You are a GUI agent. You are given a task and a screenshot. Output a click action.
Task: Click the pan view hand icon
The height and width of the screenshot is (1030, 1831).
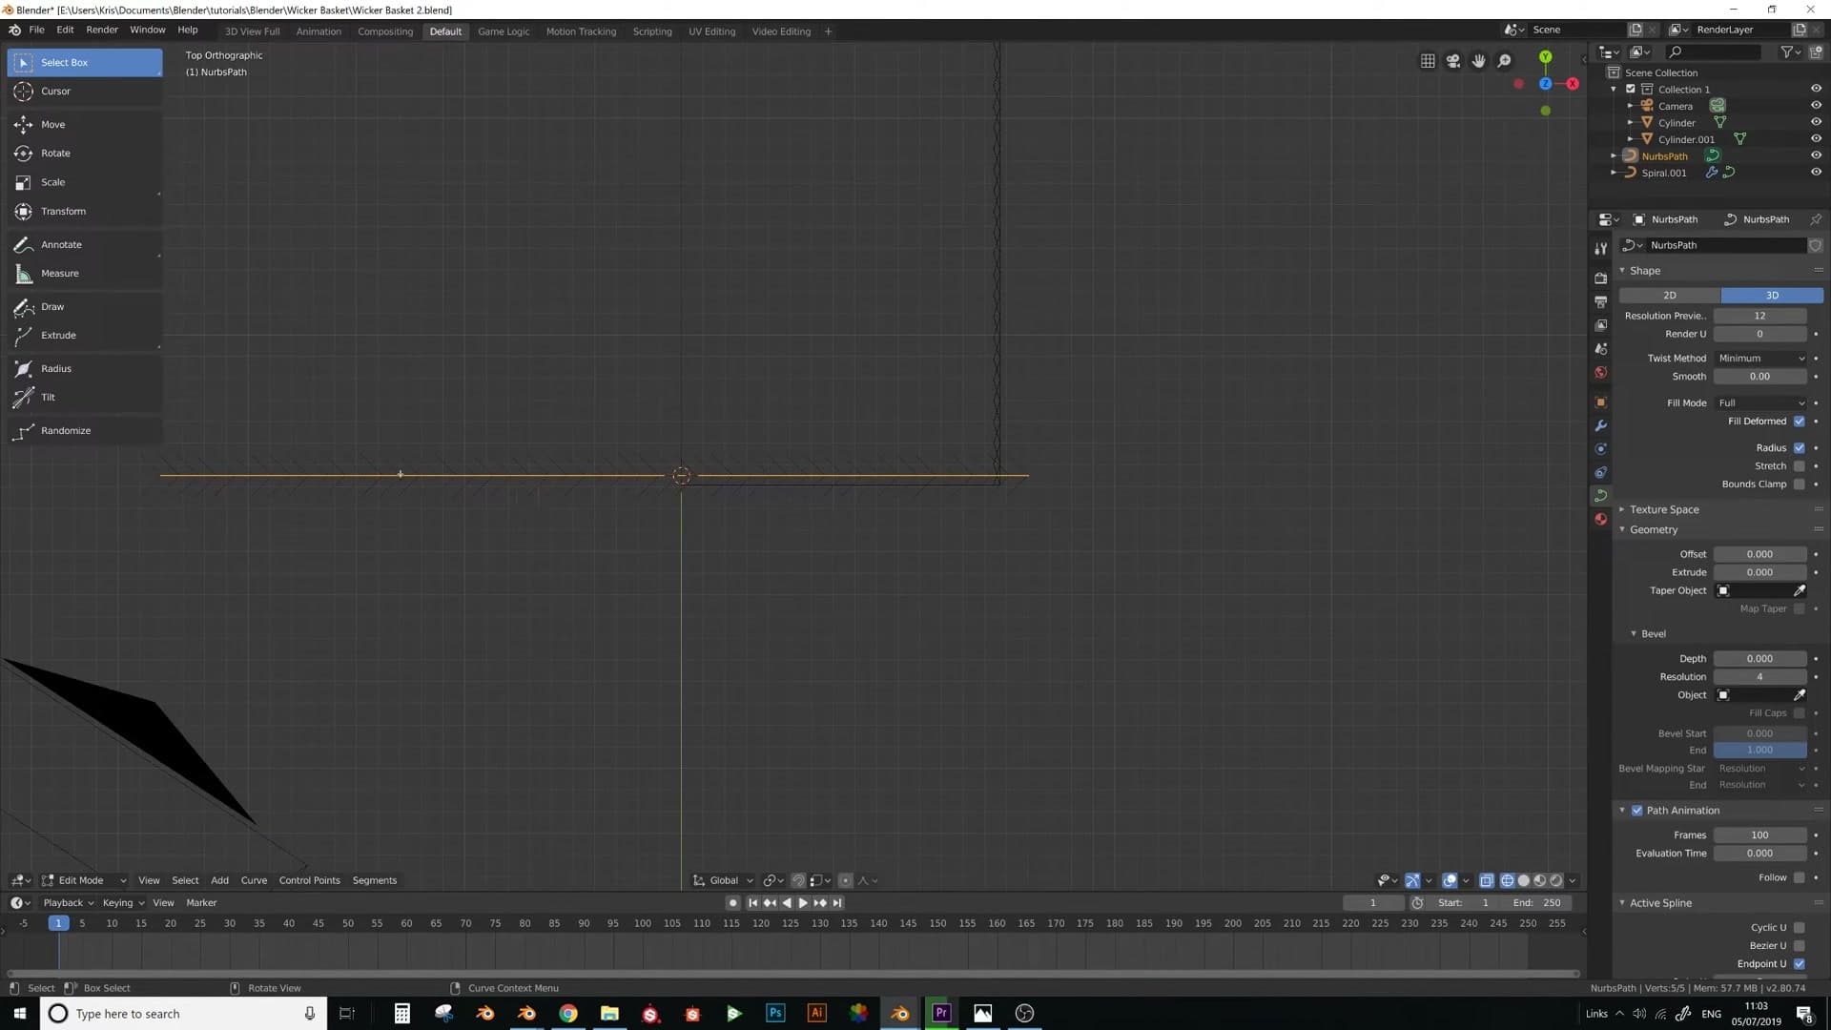pyautogui.click(x=1479, y=61)
